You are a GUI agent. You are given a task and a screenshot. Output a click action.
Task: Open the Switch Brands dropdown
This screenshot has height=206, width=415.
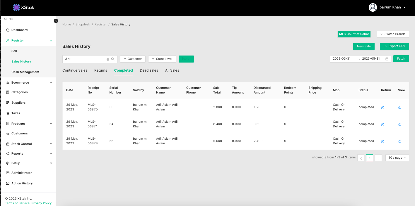[x=393, y=34]
